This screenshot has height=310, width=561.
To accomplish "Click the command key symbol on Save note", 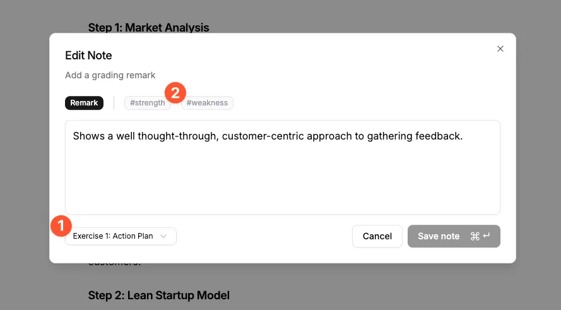I will [475, 236].
